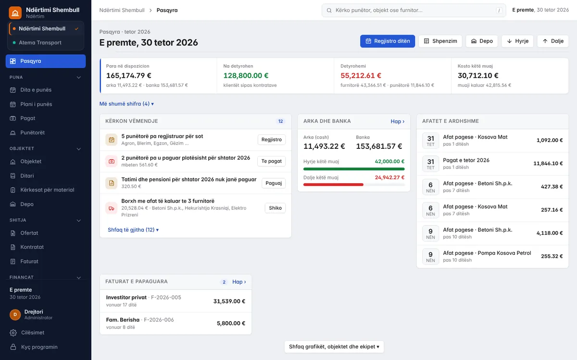The image size is (577, 360).
Task: Open Hap link in Arka dhe Banka
Action: click(x=398, y=121)
